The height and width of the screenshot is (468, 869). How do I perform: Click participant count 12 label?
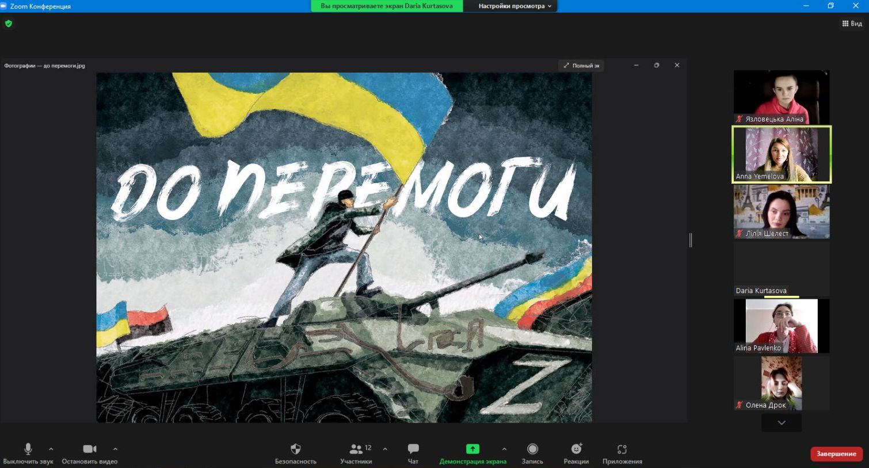368,447
